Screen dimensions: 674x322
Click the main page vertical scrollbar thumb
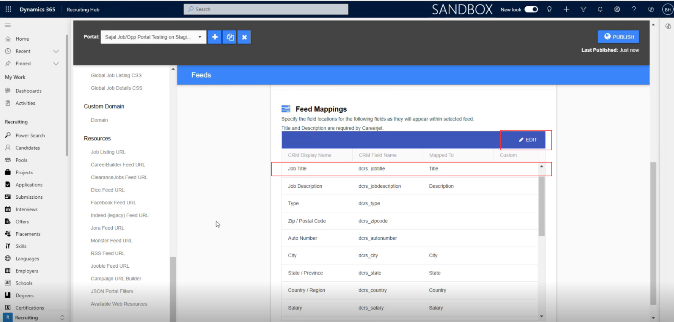pyautogui.click(x=653, y=233)
